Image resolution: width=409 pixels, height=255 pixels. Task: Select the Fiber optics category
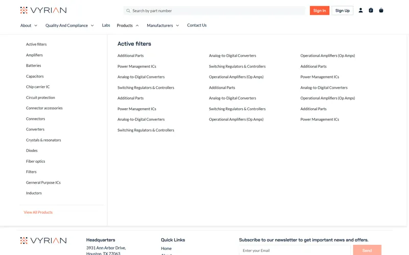35,161
